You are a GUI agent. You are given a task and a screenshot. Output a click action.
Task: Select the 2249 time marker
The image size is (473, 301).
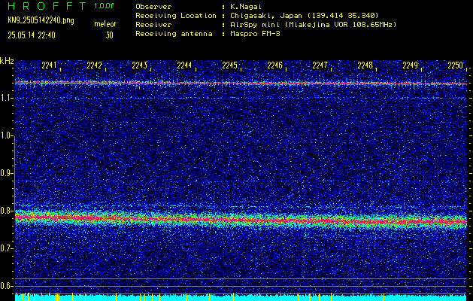(x=411, y=65)
